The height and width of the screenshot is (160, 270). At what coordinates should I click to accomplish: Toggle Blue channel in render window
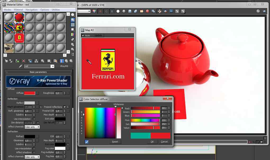coord(112,11)
